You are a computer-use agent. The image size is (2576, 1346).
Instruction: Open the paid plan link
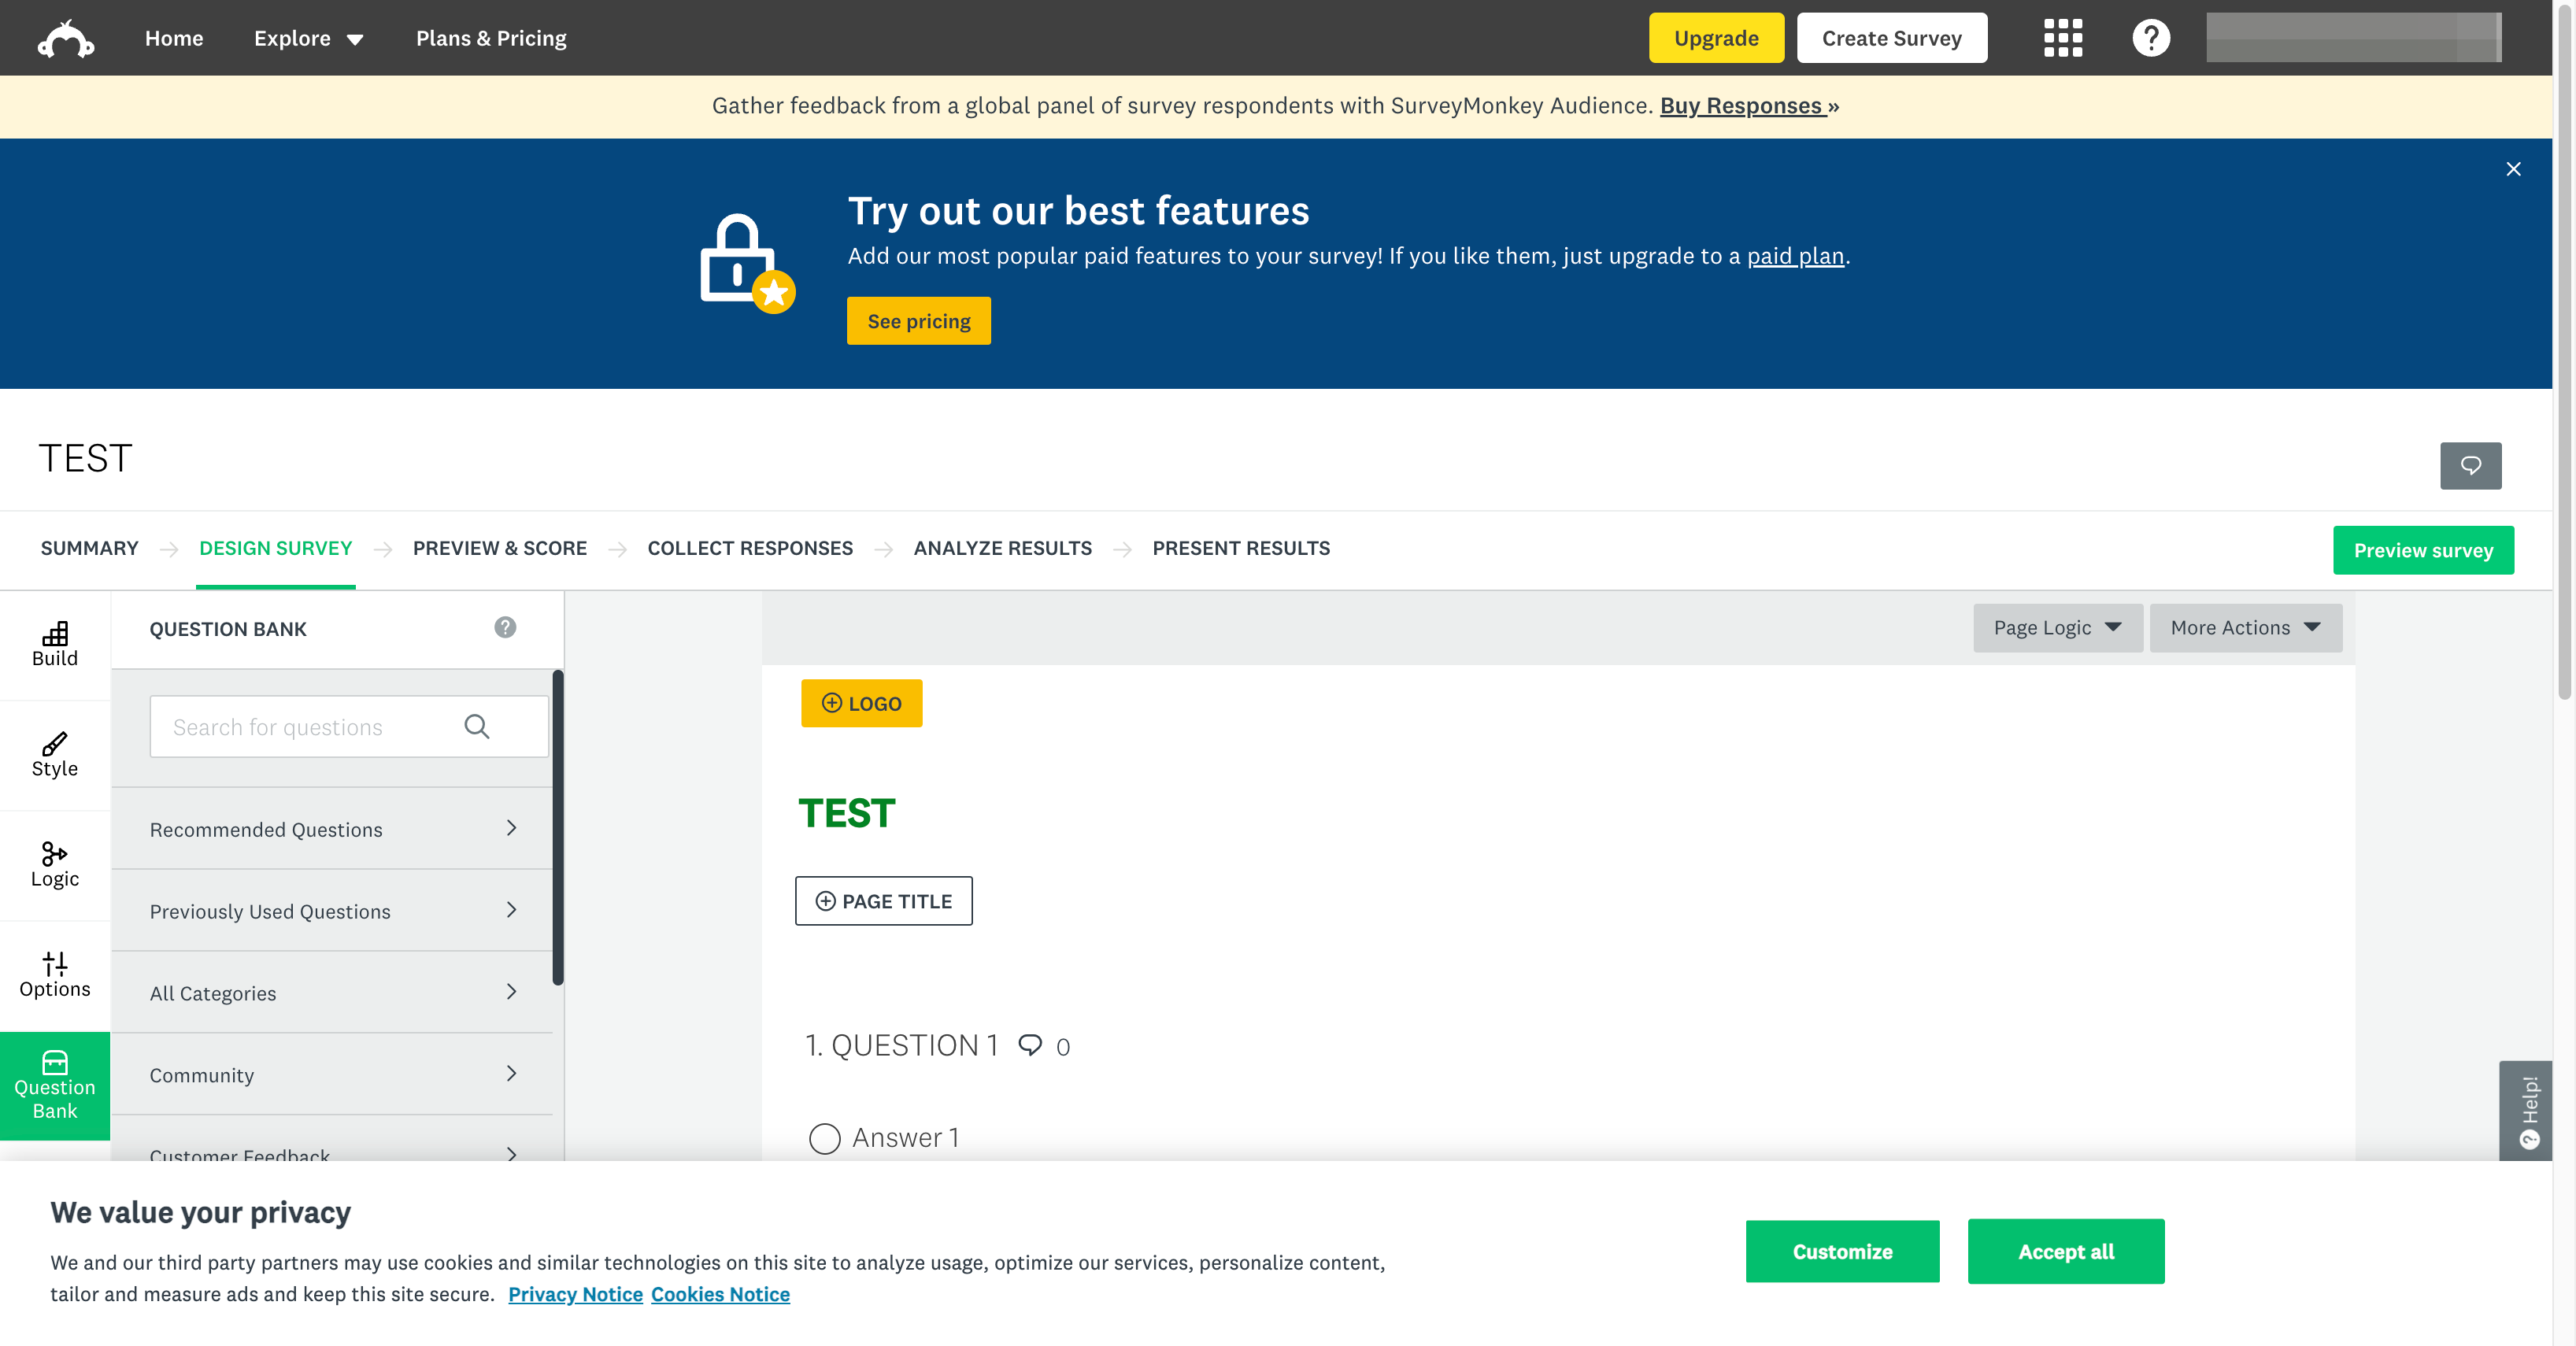[x=1795, y=256]
